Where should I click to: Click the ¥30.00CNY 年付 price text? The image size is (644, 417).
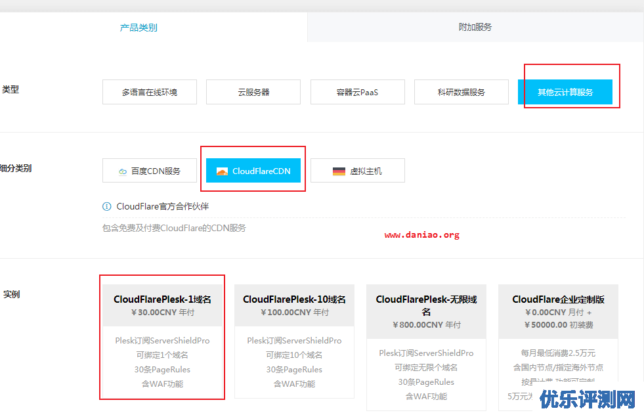[x=163, y=312]
